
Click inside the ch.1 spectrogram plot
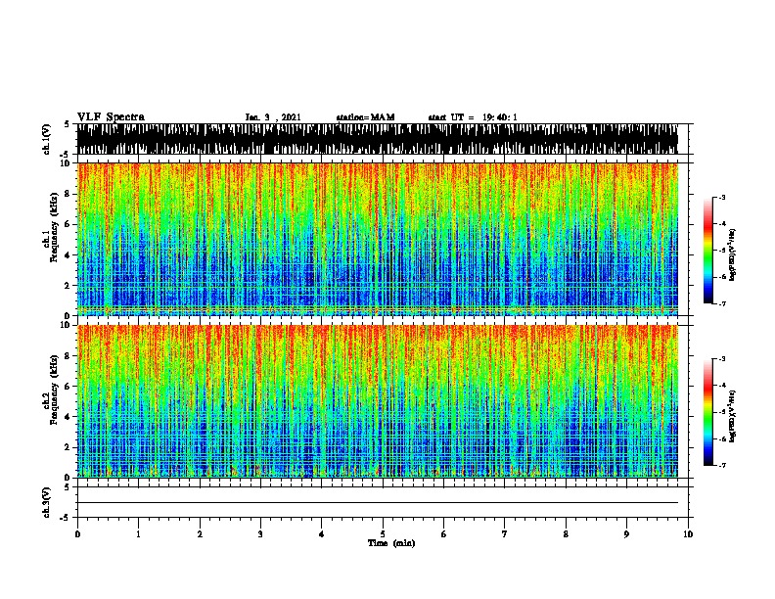378,239
